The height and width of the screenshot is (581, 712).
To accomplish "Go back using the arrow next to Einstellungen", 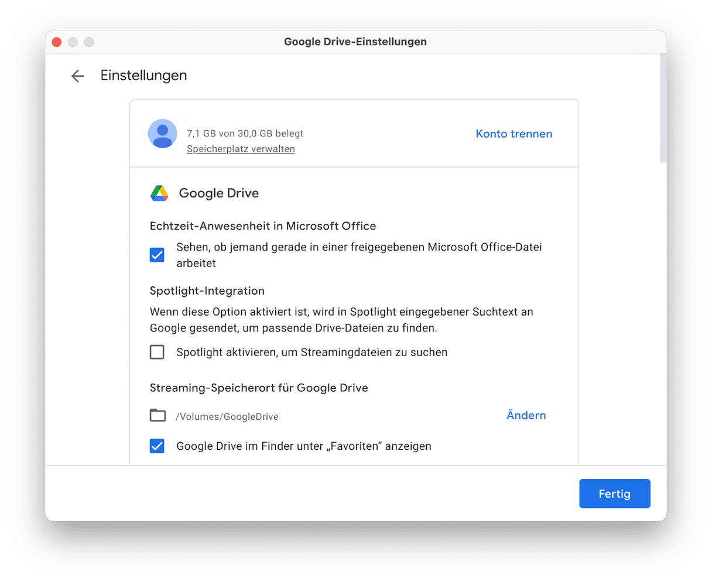I will pos(78,76).
